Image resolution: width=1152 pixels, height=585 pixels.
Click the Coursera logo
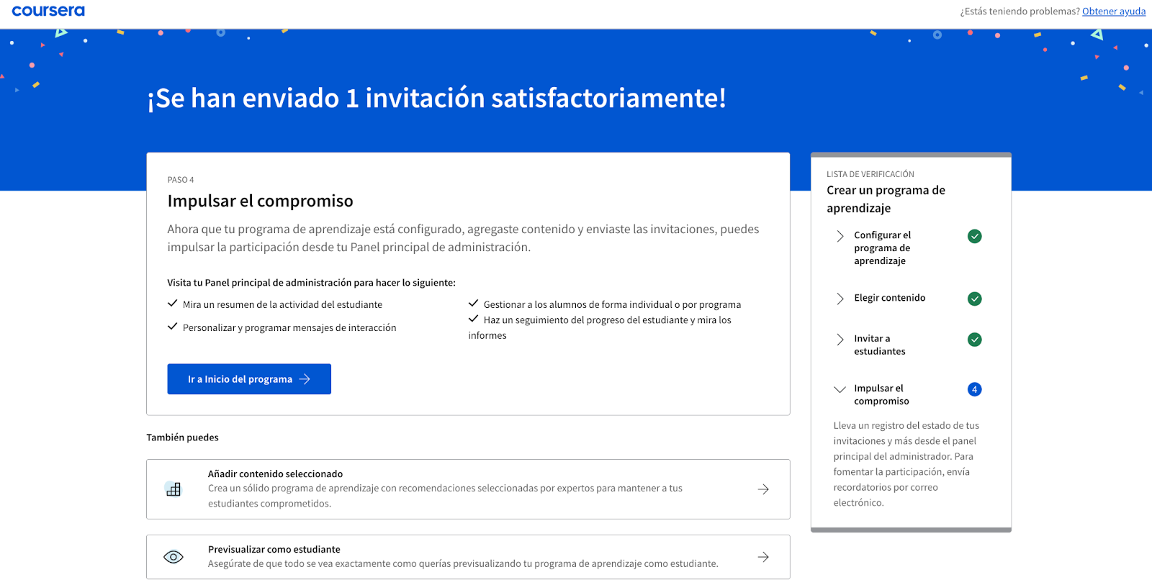(x=48, y=12)
